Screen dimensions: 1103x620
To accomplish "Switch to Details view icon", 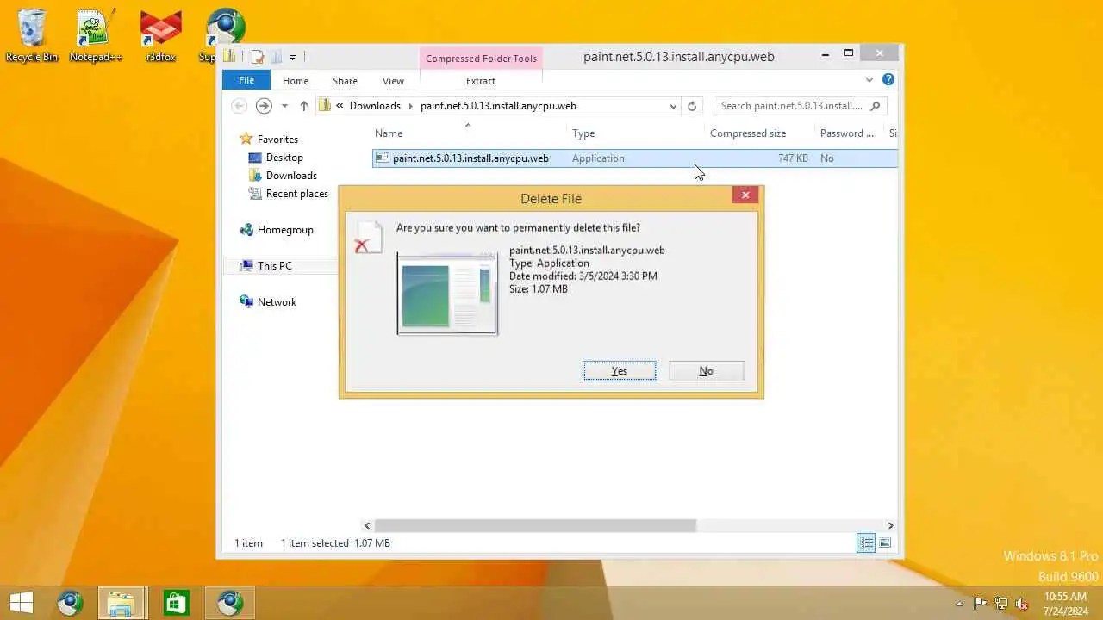I will click(x=866, y=542).
